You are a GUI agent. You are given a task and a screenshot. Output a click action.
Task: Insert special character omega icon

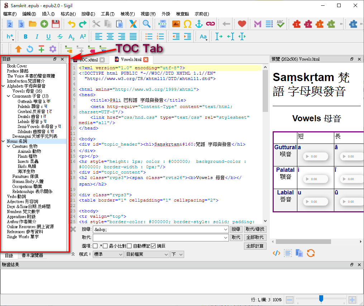[187, 24]
